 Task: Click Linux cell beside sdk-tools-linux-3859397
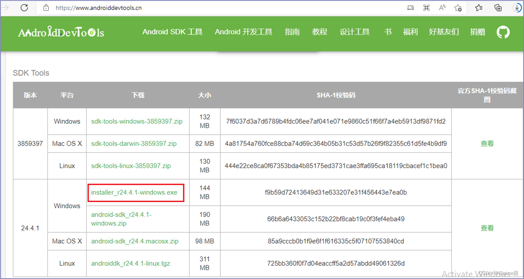click(67, 166)
